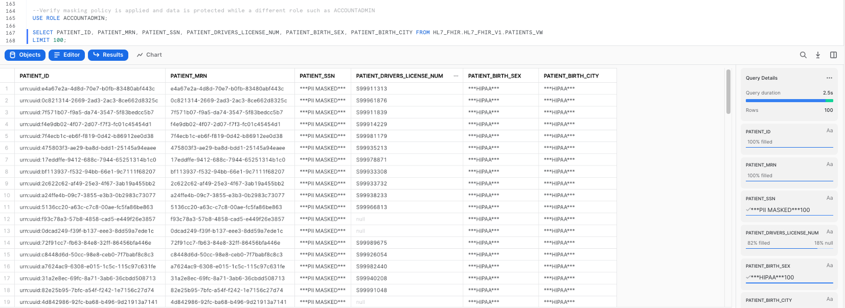Viewport: 845px width, 308px height.
Task: Toggle the Objects panel button
Action: click(x=25, y=55)
